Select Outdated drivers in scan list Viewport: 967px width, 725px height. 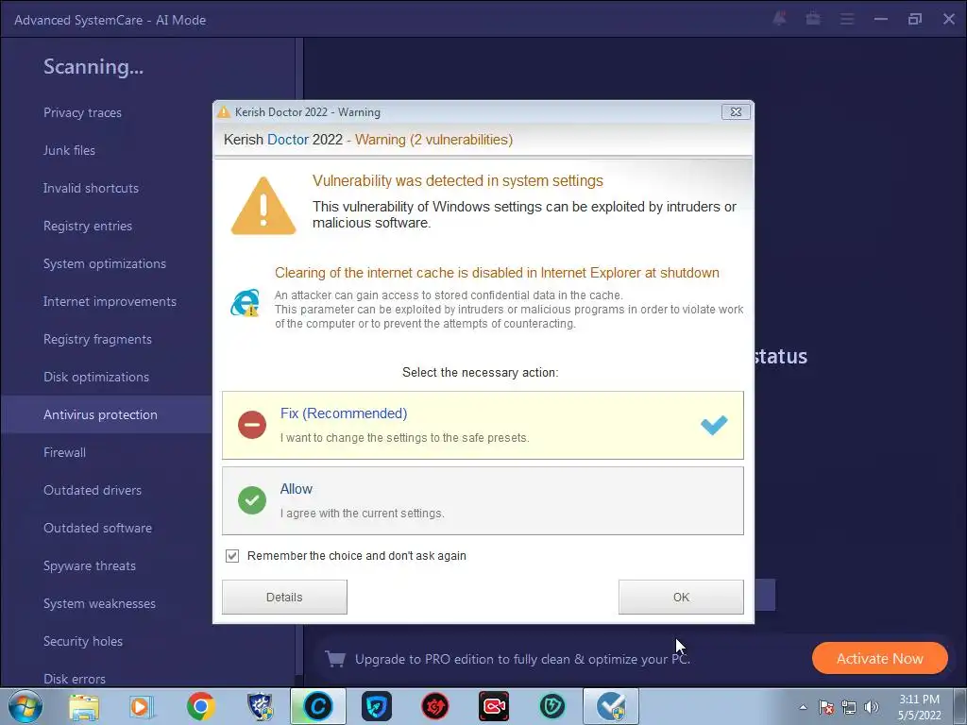tap(93, 490)
